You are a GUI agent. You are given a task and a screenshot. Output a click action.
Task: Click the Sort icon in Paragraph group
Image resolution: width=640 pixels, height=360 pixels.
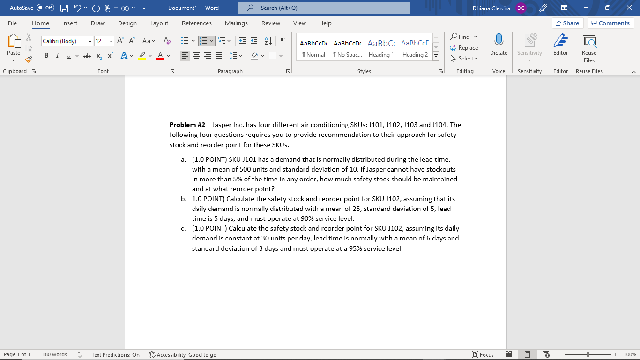tap(268, 41)
